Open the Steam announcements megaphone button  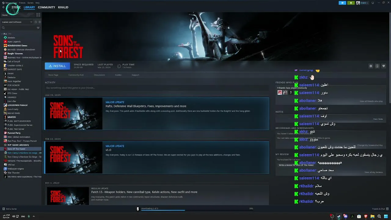tap(342, 3)
